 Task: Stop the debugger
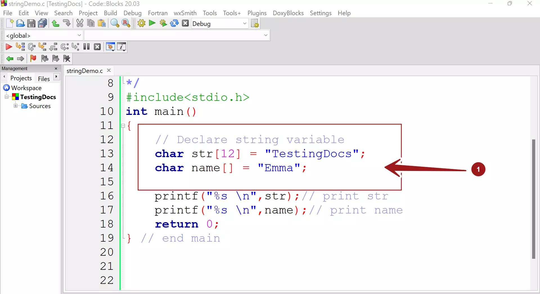pos(97,47)
